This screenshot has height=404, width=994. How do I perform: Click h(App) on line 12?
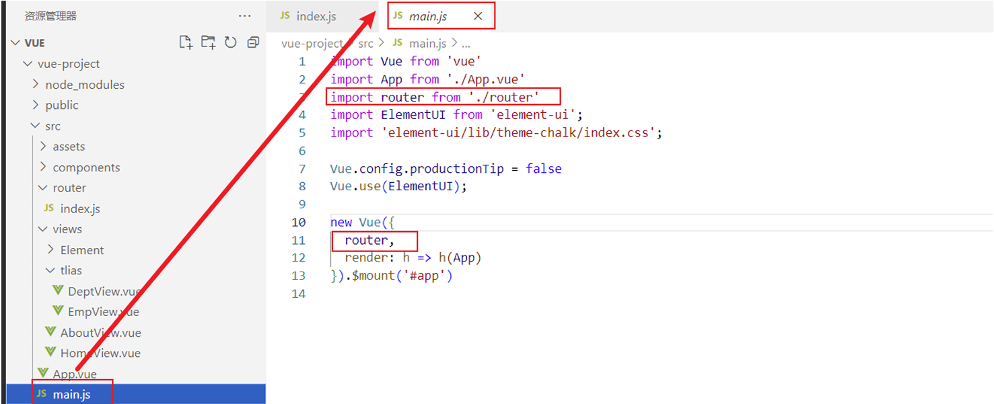(460, 258)
